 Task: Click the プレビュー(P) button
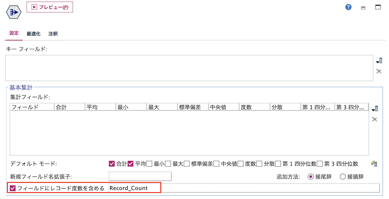click(50, 7)
